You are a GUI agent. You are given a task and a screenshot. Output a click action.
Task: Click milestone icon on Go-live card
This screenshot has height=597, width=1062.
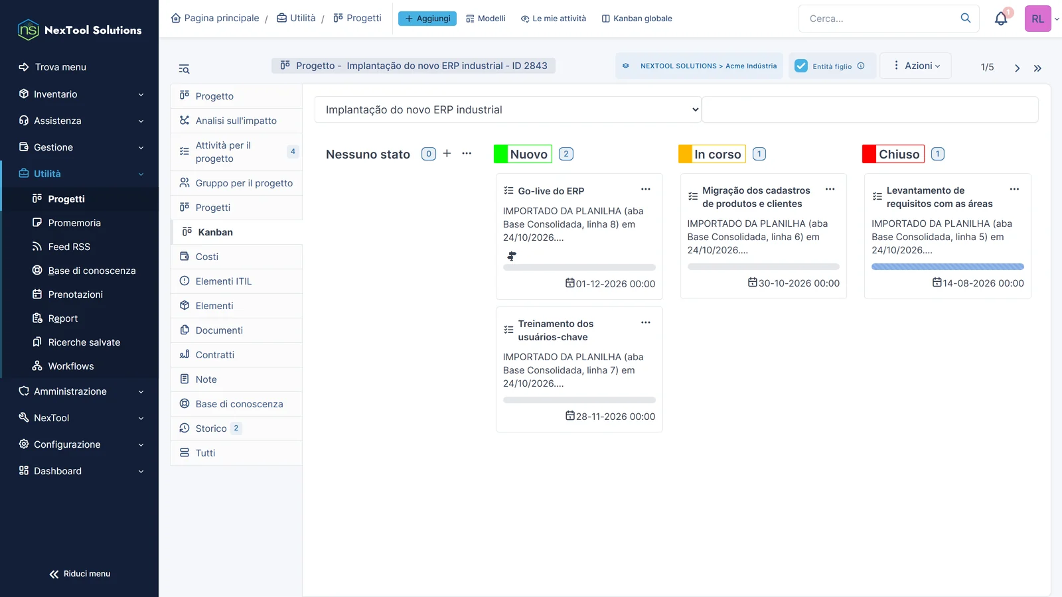512,256
